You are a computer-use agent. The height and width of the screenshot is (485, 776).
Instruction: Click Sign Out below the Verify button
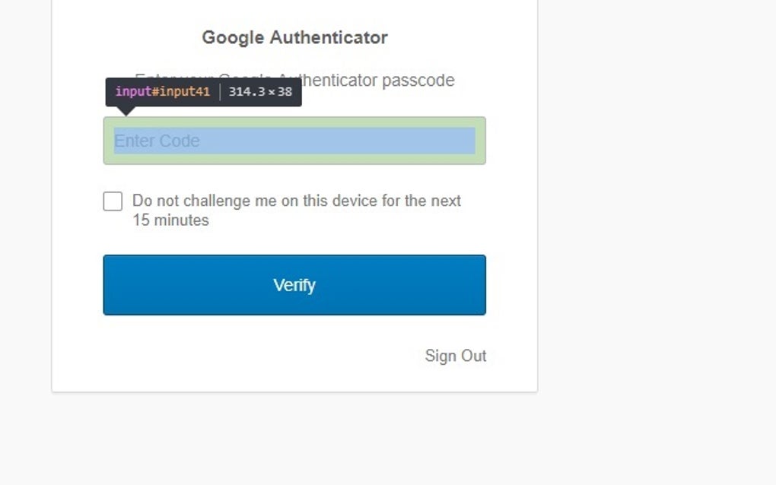pos(456,356)
